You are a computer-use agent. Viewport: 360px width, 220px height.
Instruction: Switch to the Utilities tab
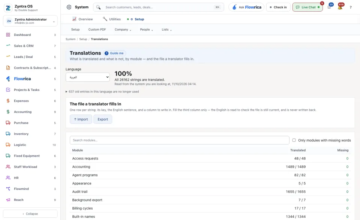[x=112, y=19]
